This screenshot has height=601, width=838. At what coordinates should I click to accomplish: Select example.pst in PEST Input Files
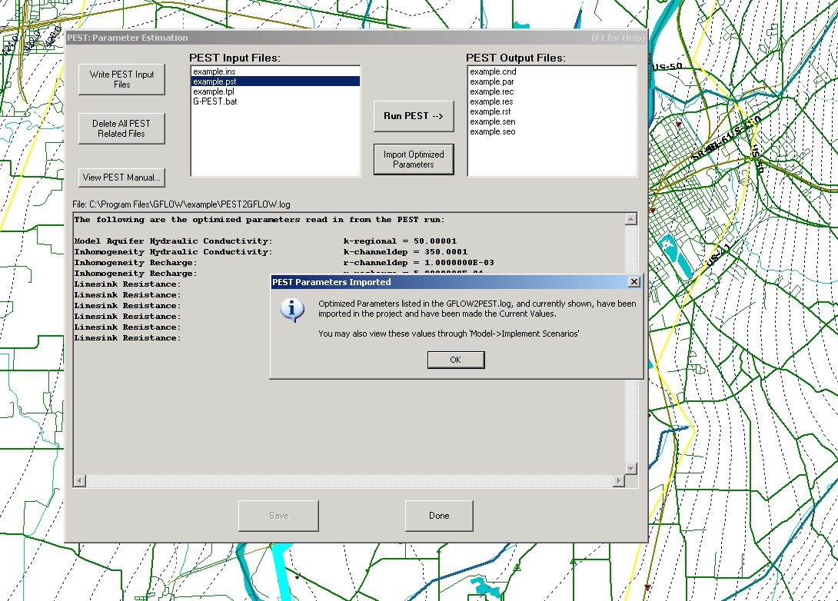[276, 81]
